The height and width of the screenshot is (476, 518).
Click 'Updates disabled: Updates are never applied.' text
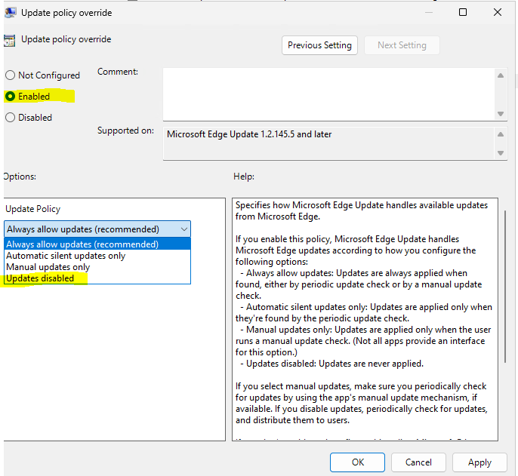coord(335,364)
